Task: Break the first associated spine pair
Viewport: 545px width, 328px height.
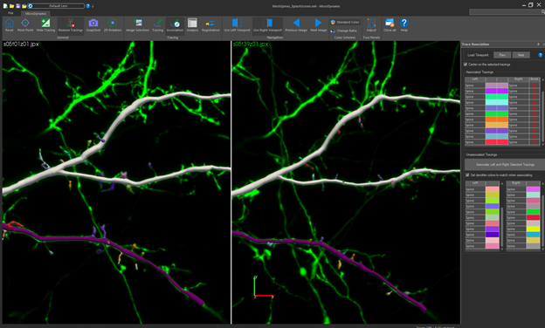Action: pyautogui.click(x=535, y=85)
